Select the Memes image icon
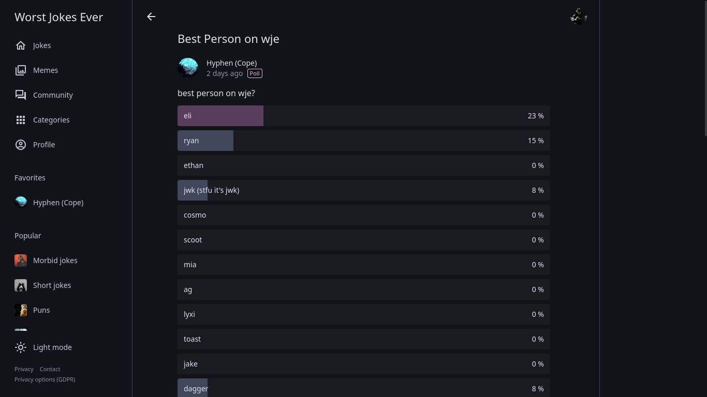This screenshot has width=707, height=397. tap(21, 70)
